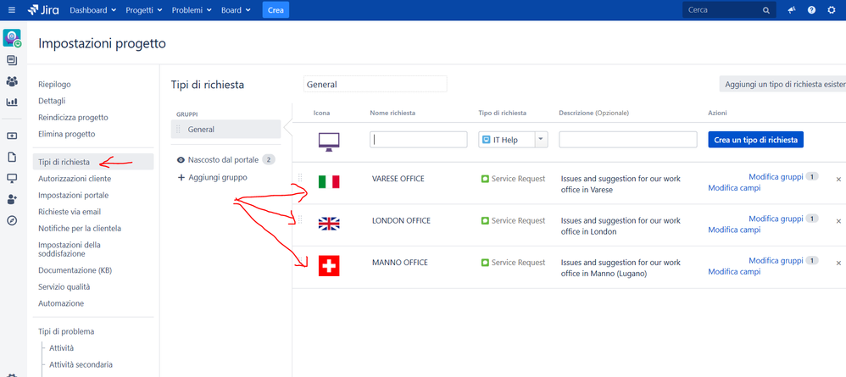Focus the Nome richiesta input field
846x377 pixels.
419,140
